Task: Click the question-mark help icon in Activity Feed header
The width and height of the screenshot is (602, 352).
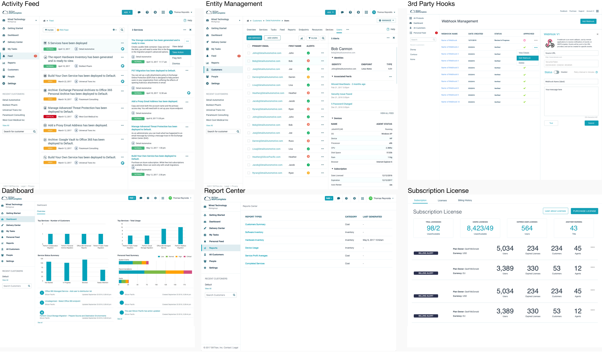Action: pos(147,12)
